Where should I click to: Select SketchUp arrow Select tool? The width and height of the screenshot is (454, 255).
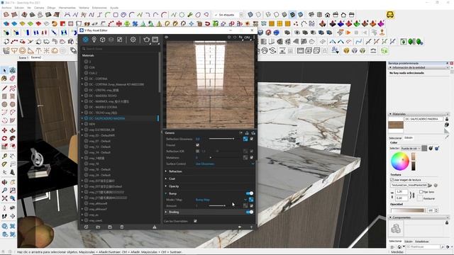[x=4, y=70]
